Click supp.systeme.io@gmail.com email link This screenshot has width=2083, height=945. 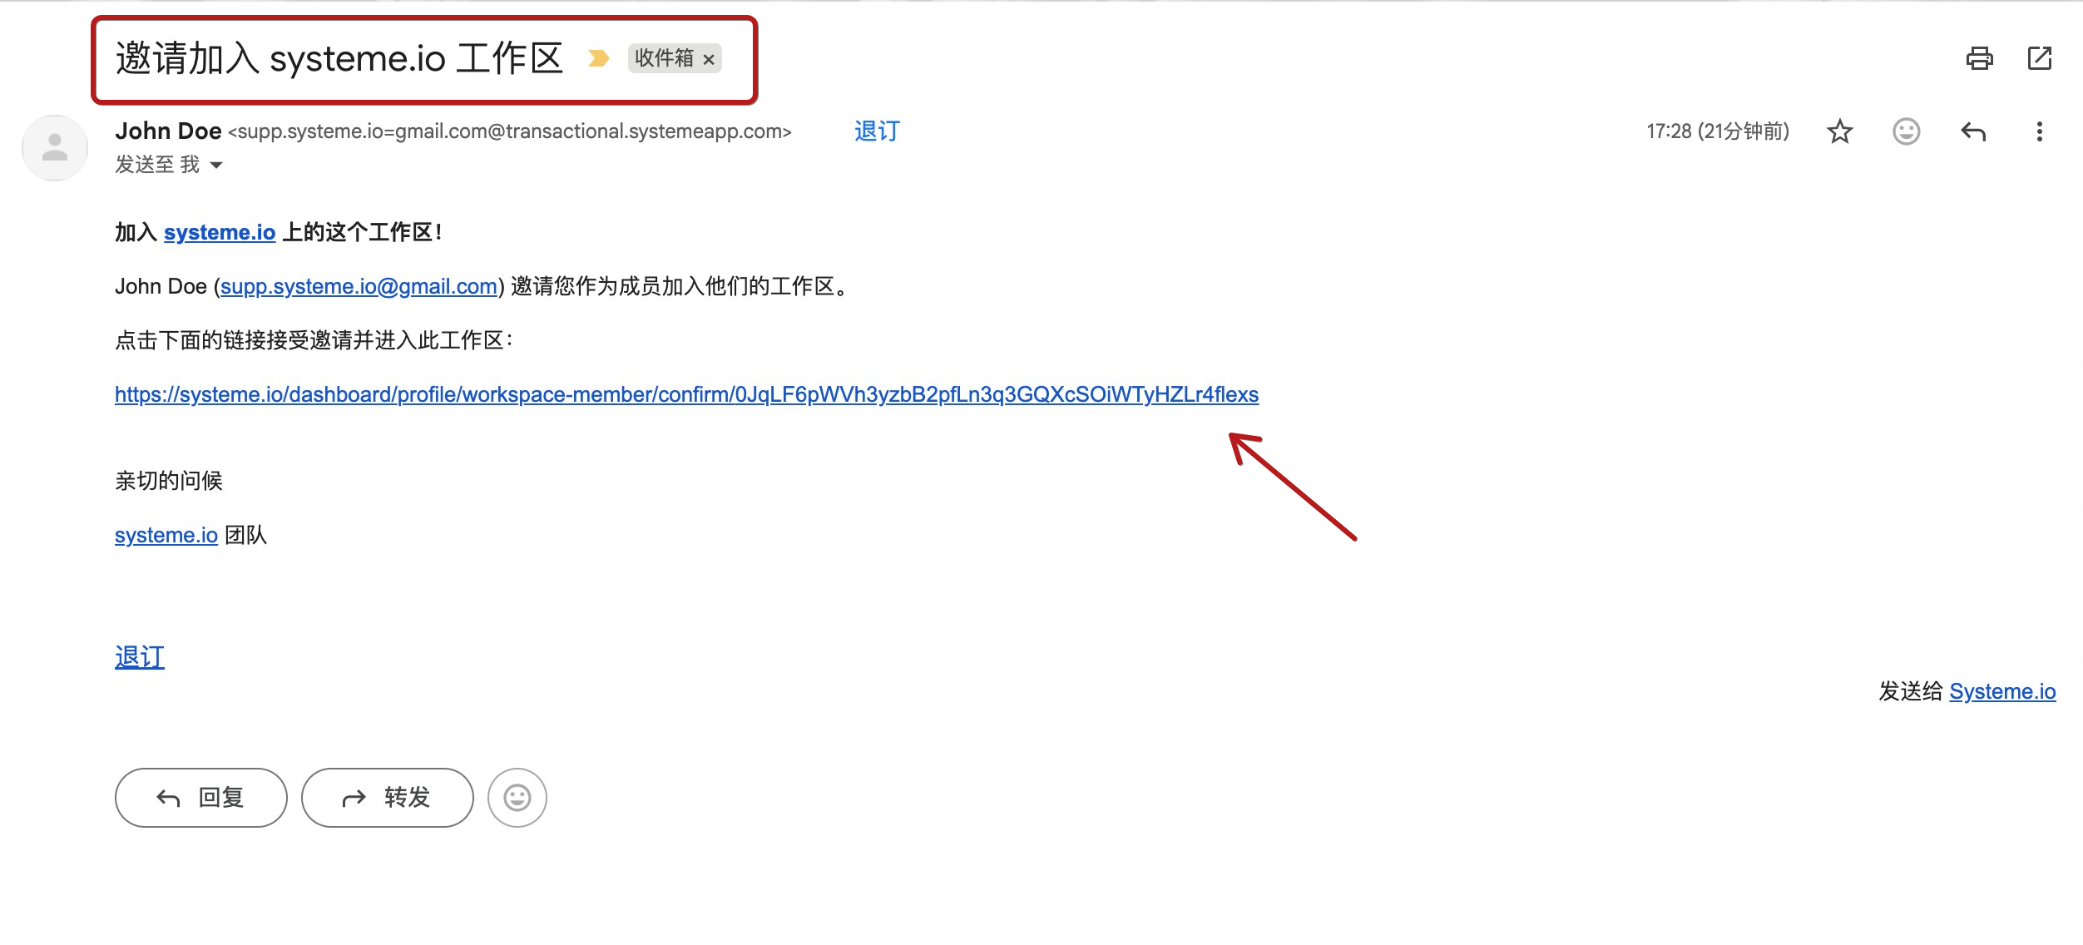(359, 286)
